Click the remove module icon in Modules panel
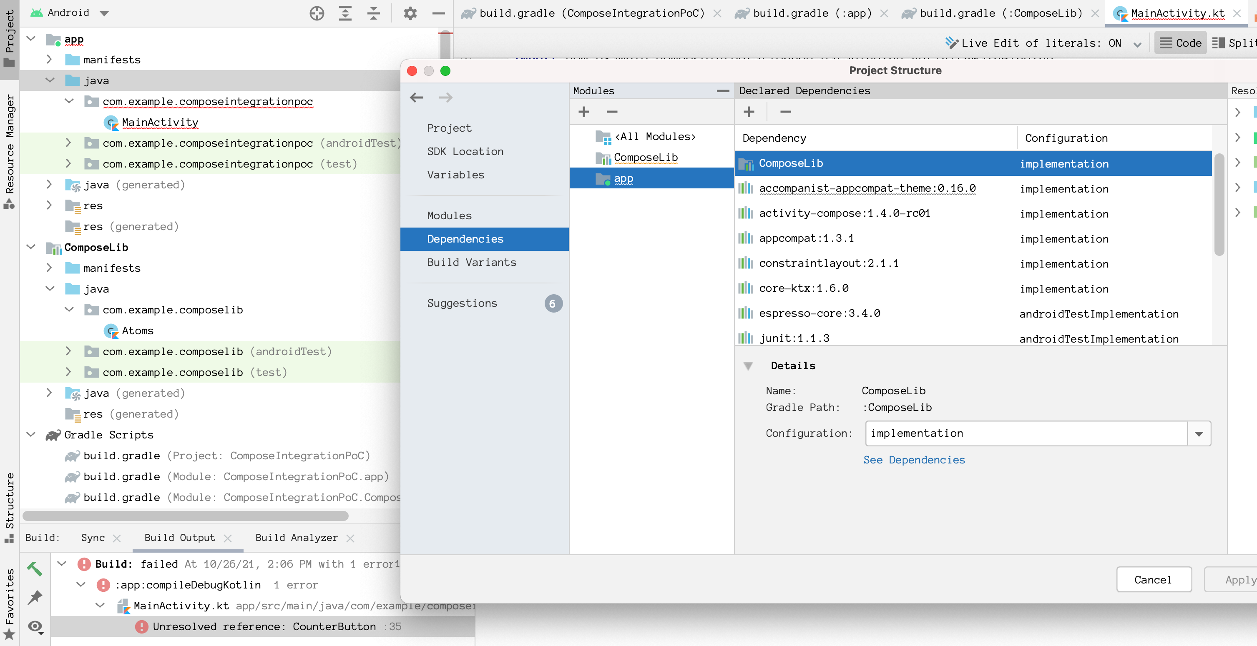Screen dimensions: 1257x646 613,112
